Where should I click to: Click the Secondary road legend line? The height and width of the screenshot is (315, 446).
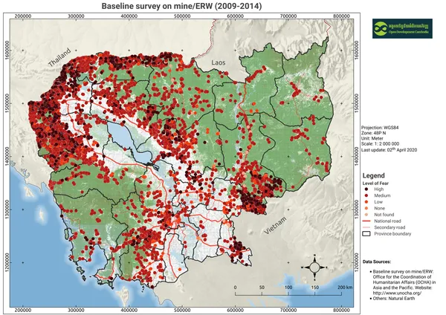(367, 227)
